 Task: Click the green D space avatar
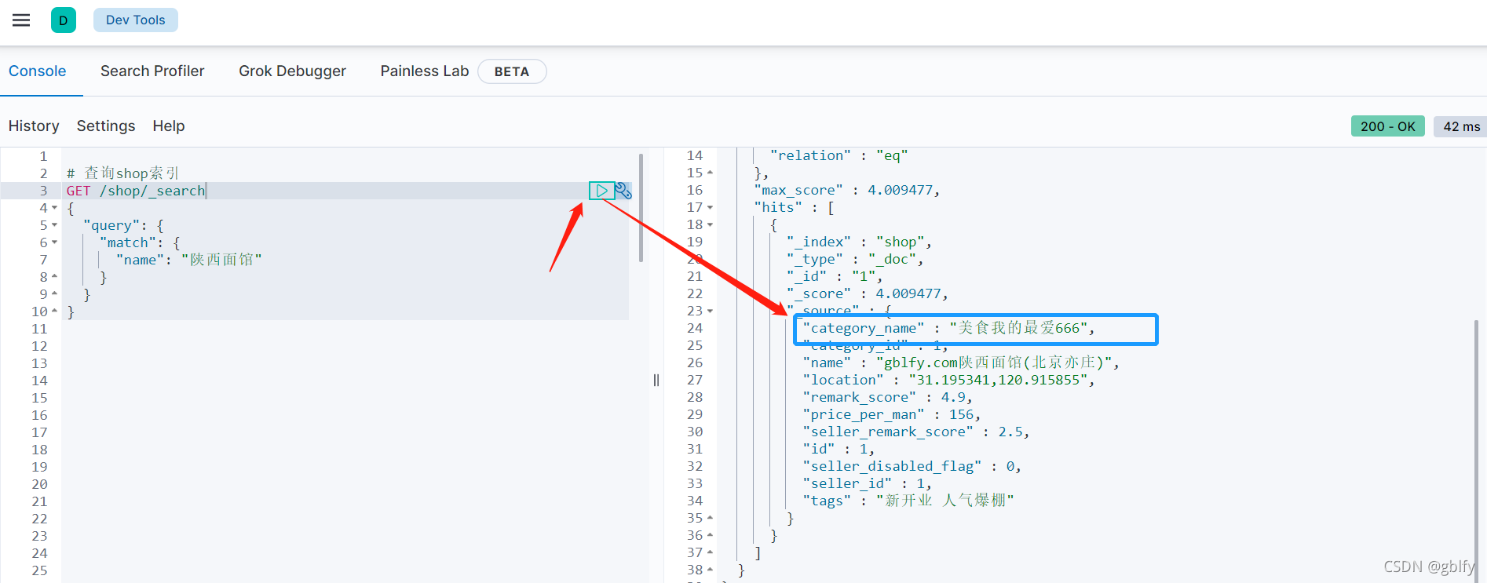pos(64,20)
